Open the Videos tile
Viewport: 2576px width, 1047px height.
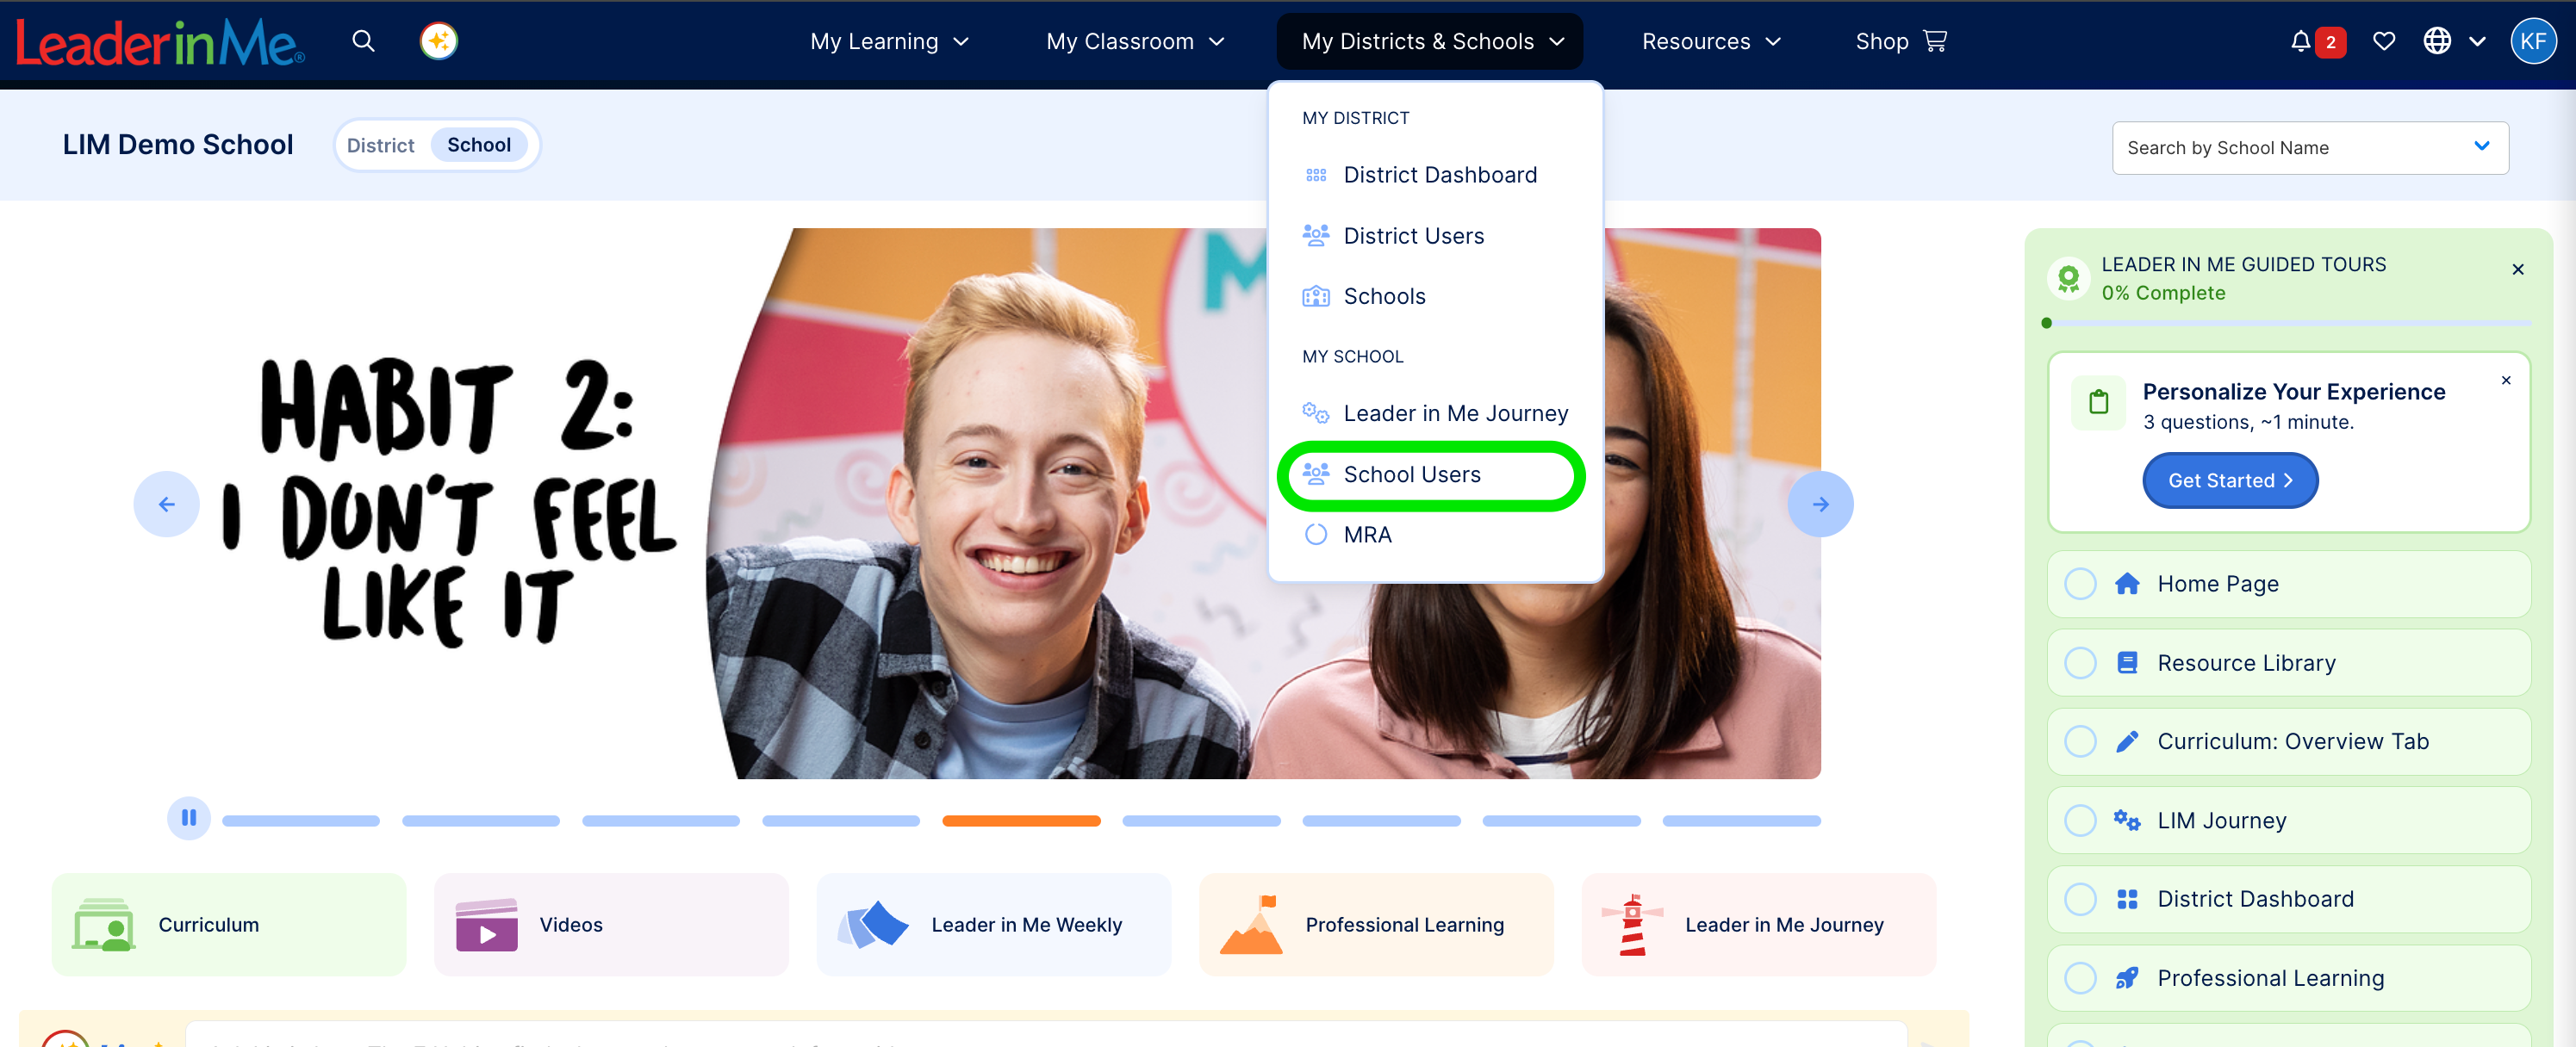611,924
